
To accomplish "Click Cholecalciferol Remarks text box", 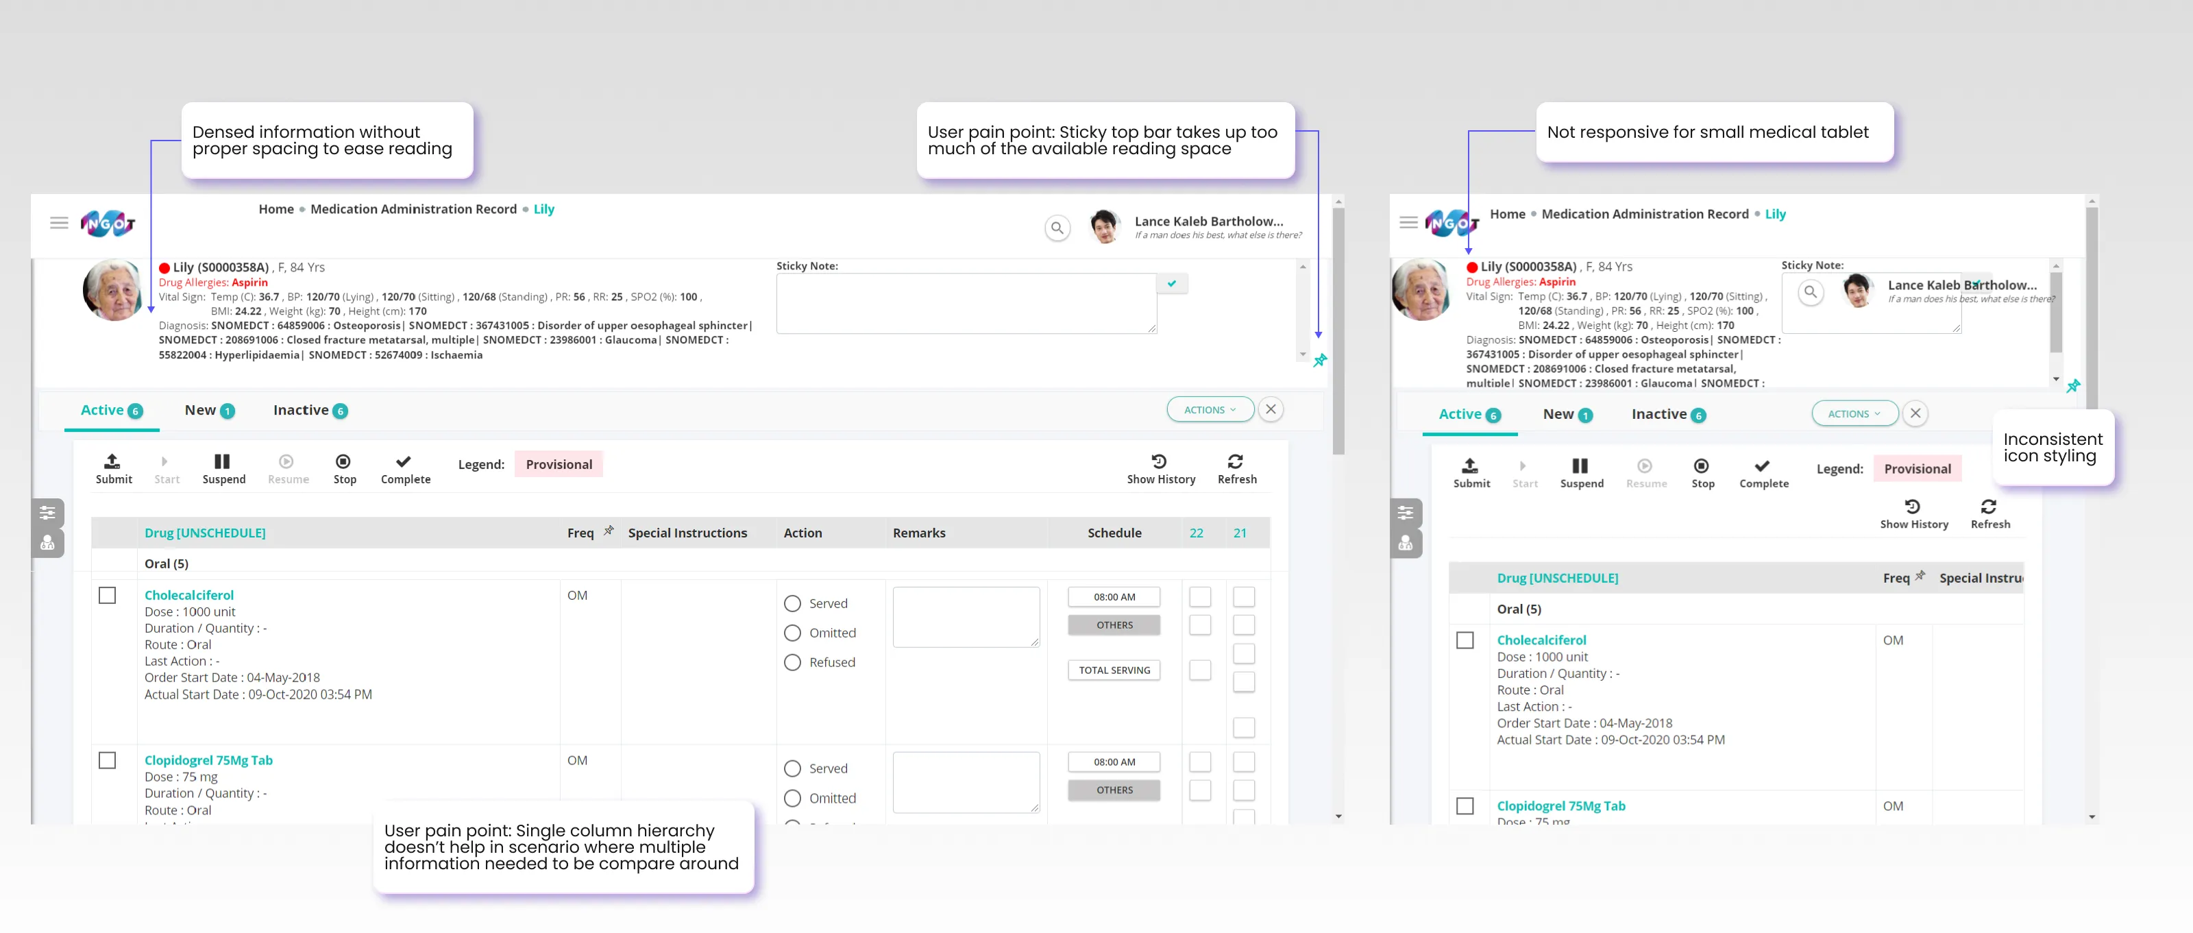I will pos(966,617).
